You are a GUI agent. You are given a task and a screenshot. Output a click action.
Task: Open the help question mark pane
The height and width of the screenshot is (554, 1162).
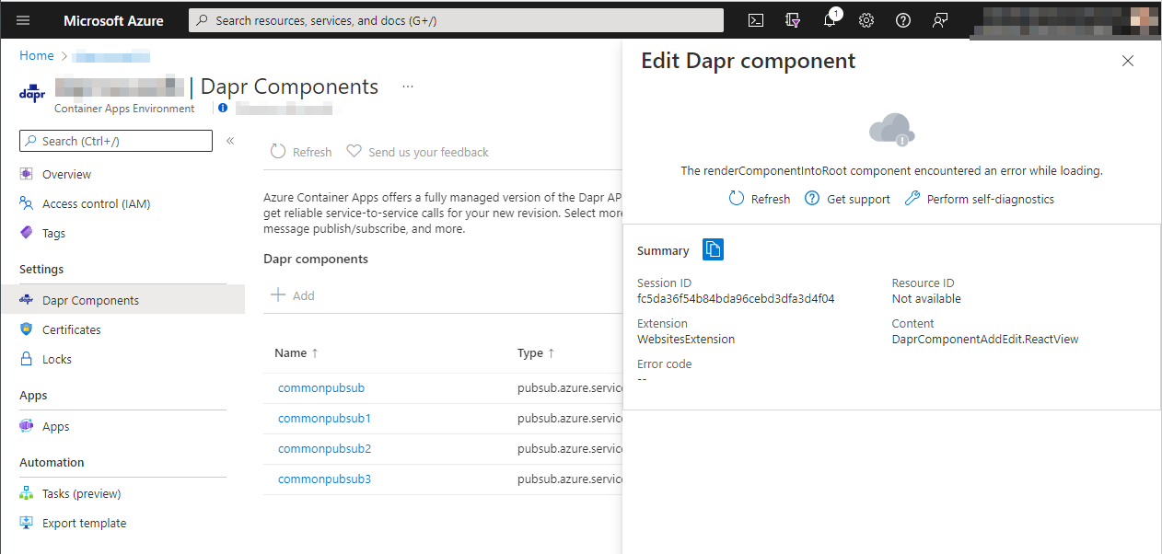coord(902,20)
